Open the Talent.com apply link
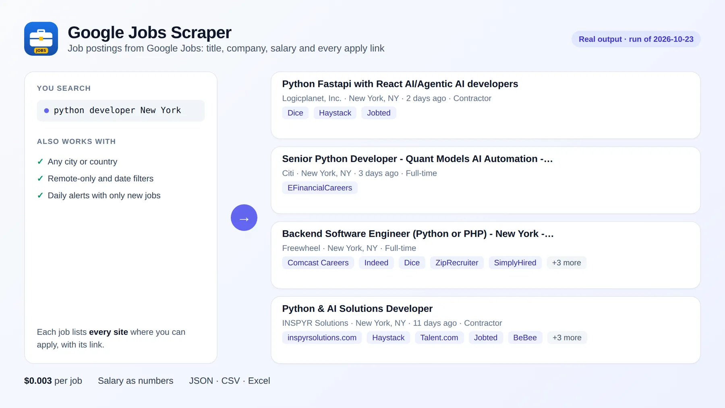 [x=439, y=338]
